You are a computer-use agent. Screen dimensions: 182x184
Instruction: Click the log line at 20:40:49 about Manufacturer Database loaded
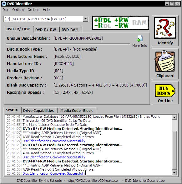pos(83,117)
